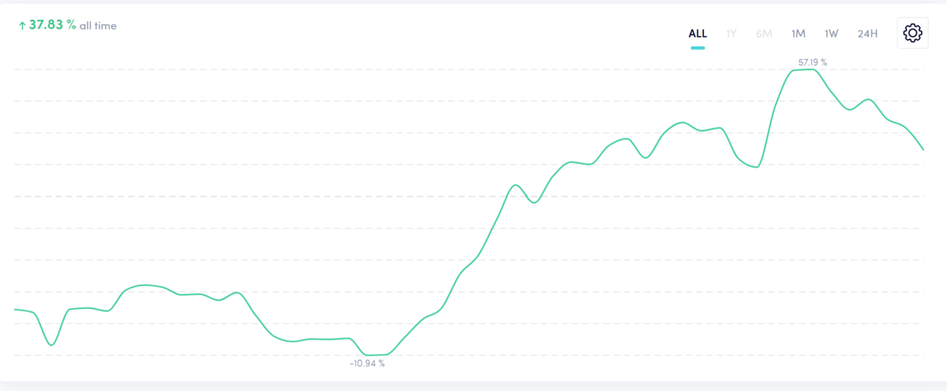947x391 pixels.
Task: Switch chart to 24H range
Action: pyautogui.click(x=867, y=33)
